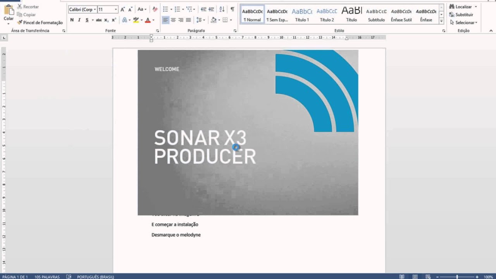The image size is (496, 279).
Task: Click PÁGINA 1 DE 1 status indicator
Action: point(15,277)
